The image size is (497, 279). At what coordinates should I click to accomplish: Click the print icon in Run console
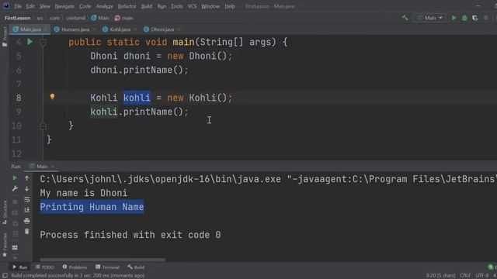[x=27, y=221]
